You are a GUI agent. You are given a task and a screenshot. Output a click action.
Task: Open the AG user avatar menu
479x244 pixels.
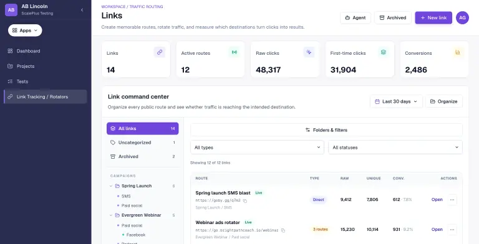click(x=462, y=17)
